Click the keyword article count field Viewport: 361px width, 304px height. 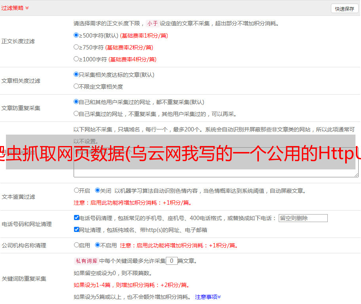pyautogui.click(x=171, y=261)
